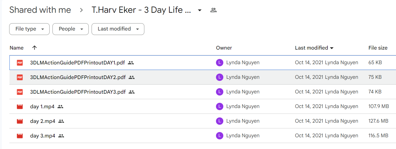Image resolution: width=396 pixels, height=149 pixels.
Task: Click Oct 14, 2021 date in day 1.mp4 row
Action: 309,106
